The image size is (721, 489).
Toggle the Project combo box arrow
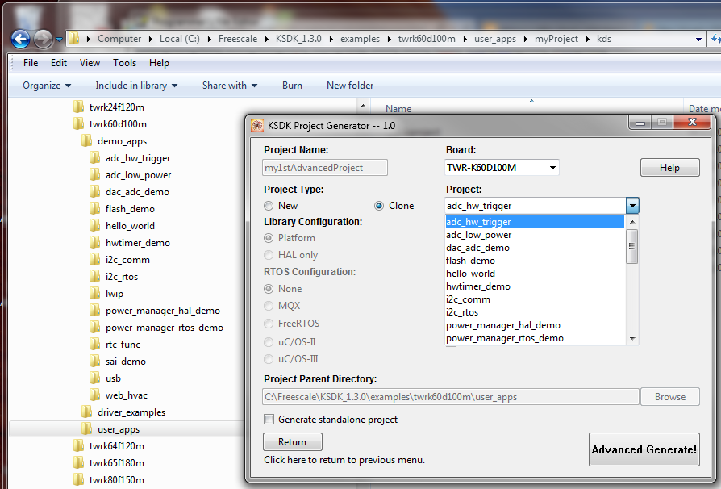pyautogui.click(x=632, y=206)
